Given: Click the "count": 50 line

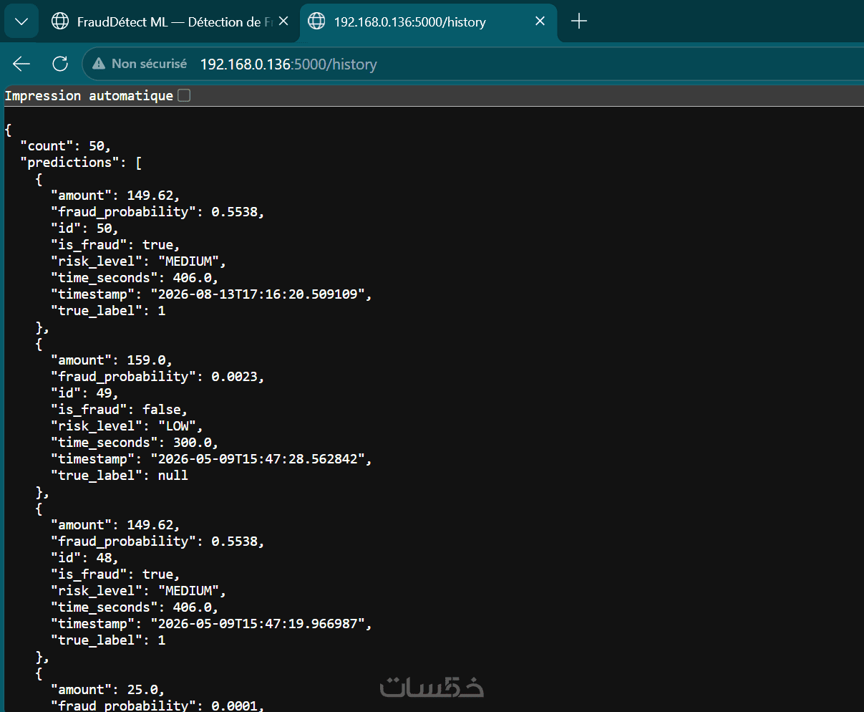Looking at the screenshot, I should (x=65, y=145).
